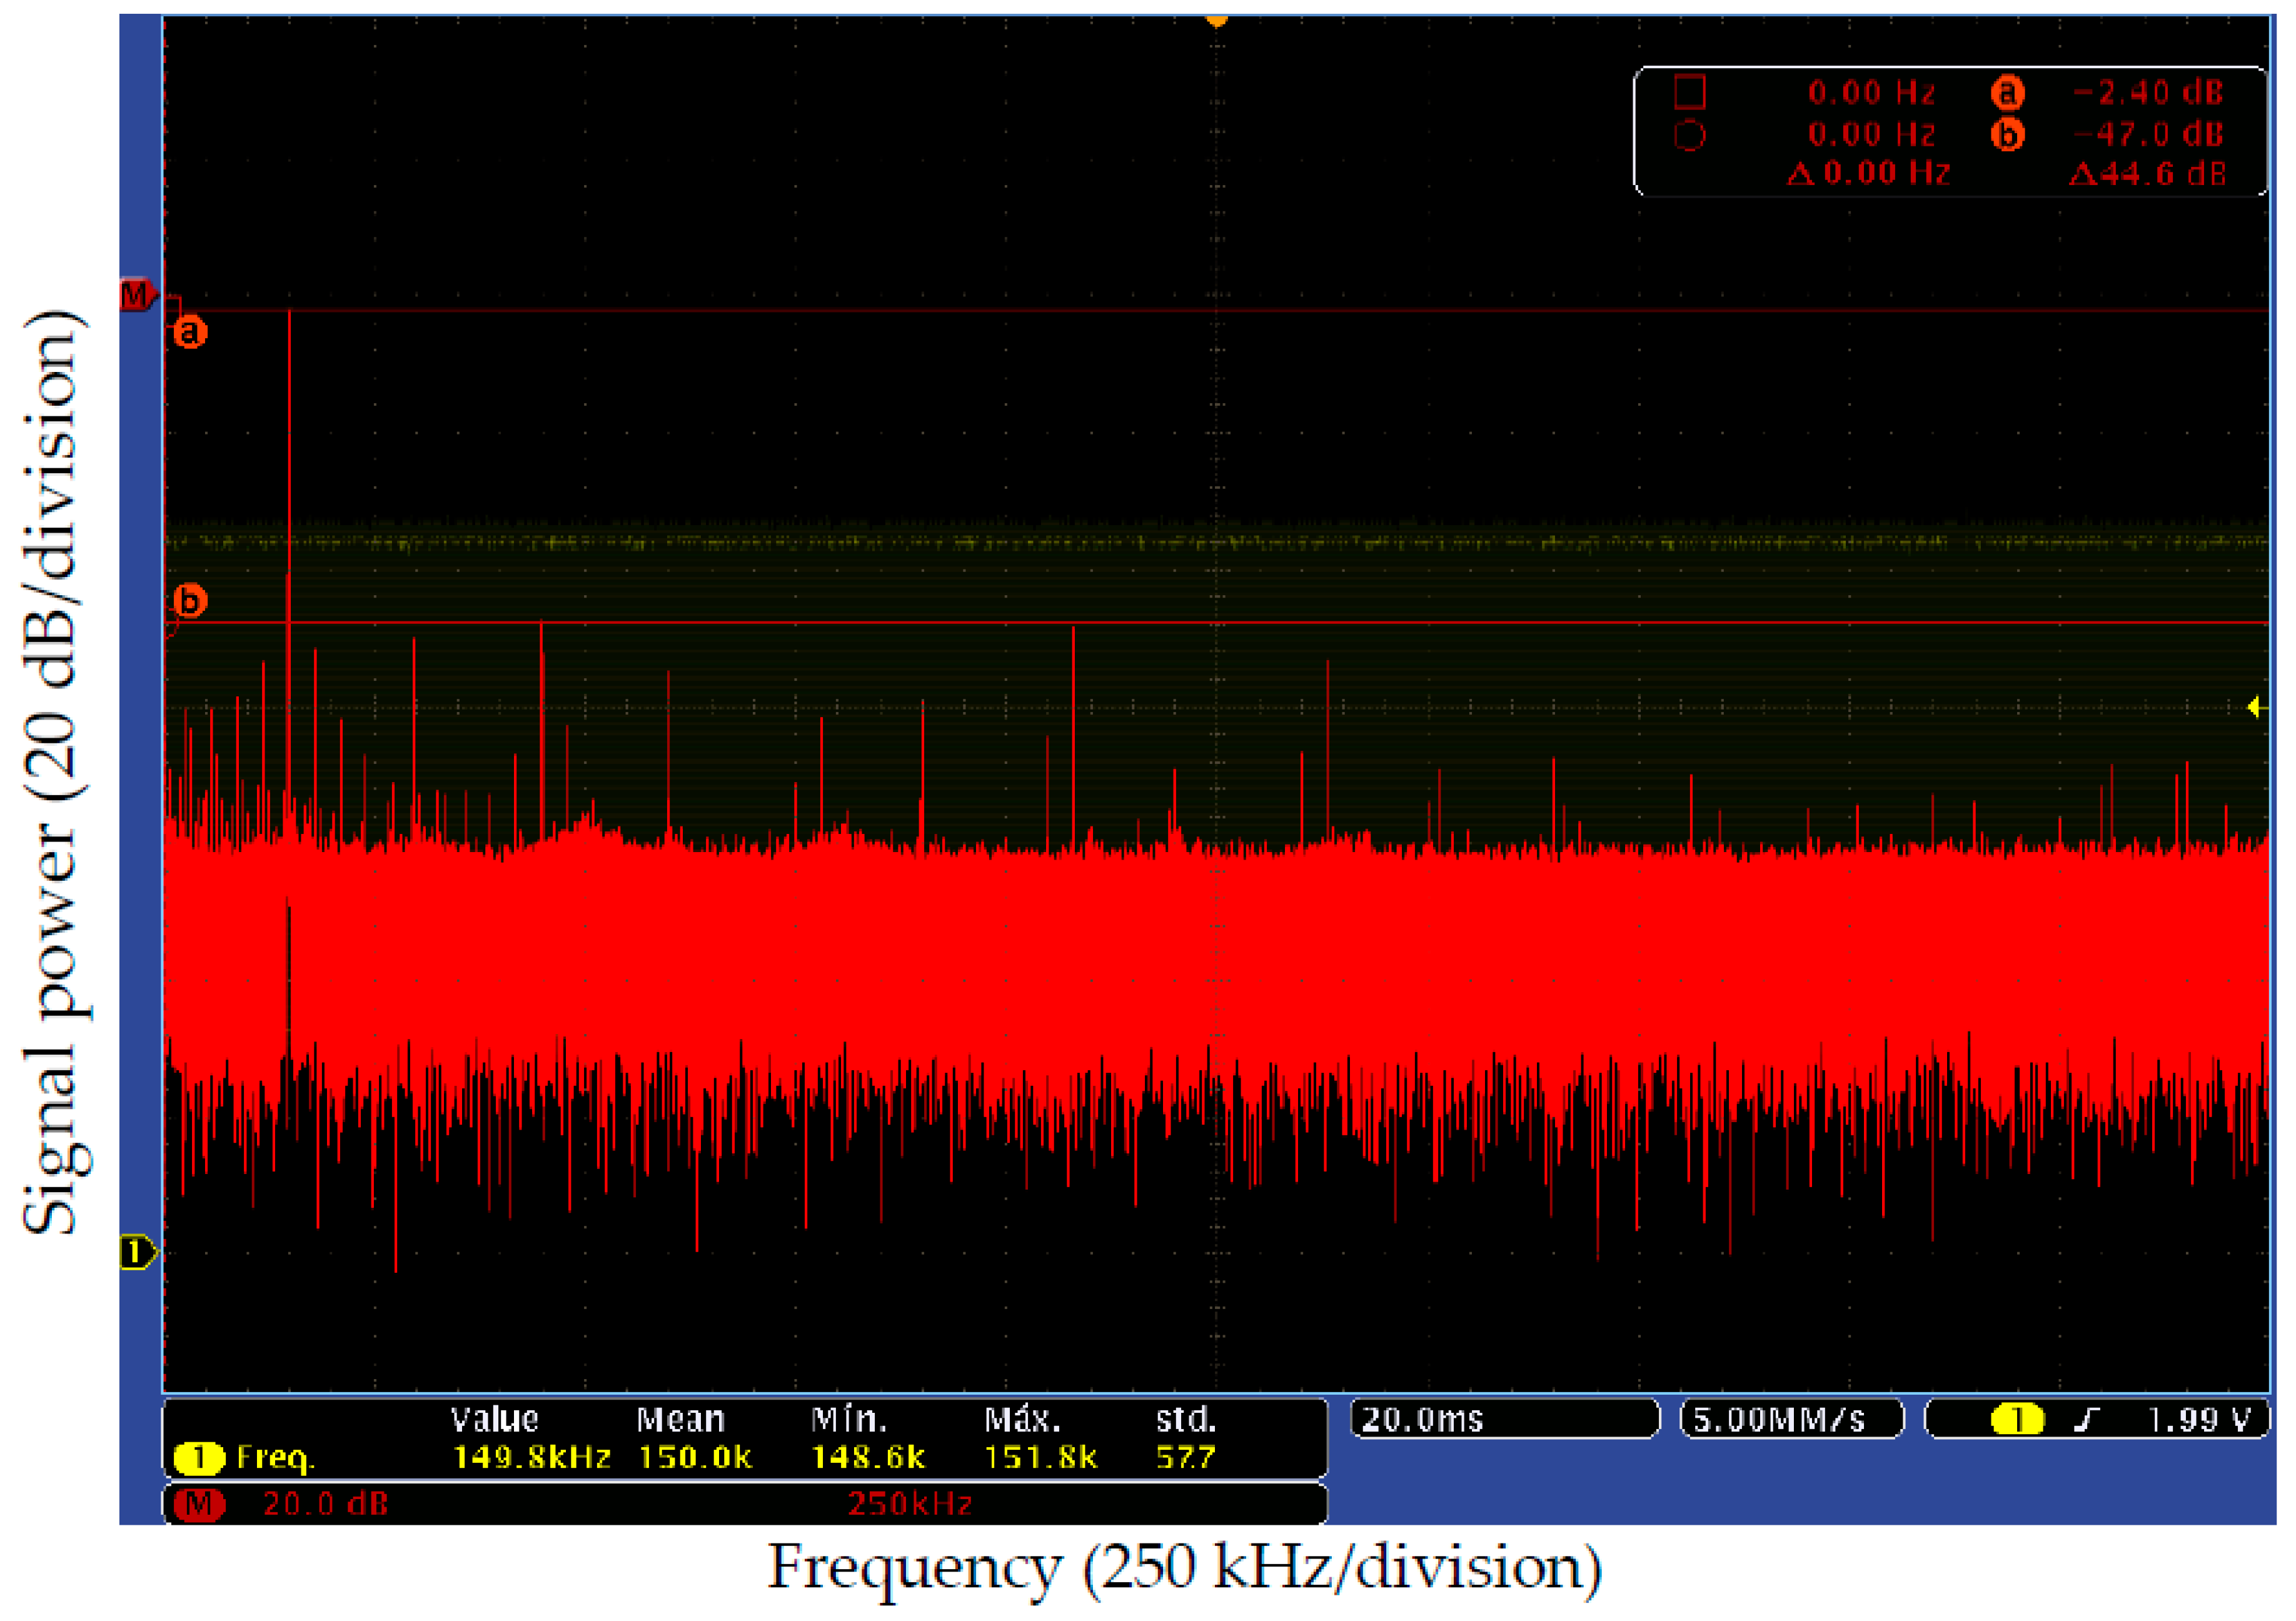Click the red M math reference marker

coord(136,295)
